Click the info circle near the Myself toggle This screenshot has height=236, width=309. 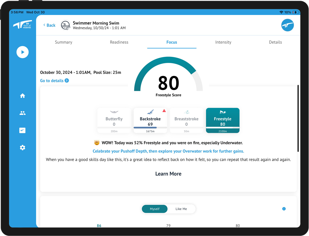284,209
